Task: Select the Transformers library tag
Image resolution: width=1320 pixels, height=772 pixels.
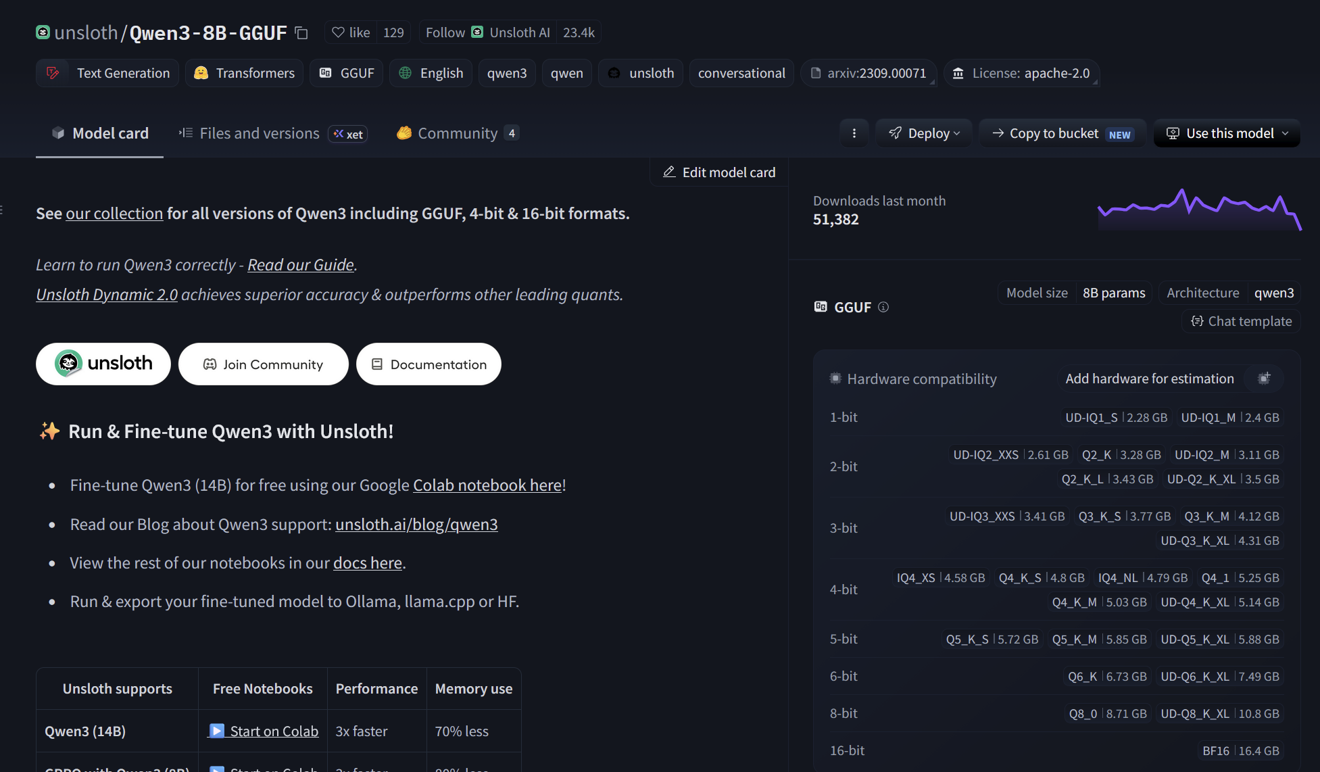Action: 245,73
